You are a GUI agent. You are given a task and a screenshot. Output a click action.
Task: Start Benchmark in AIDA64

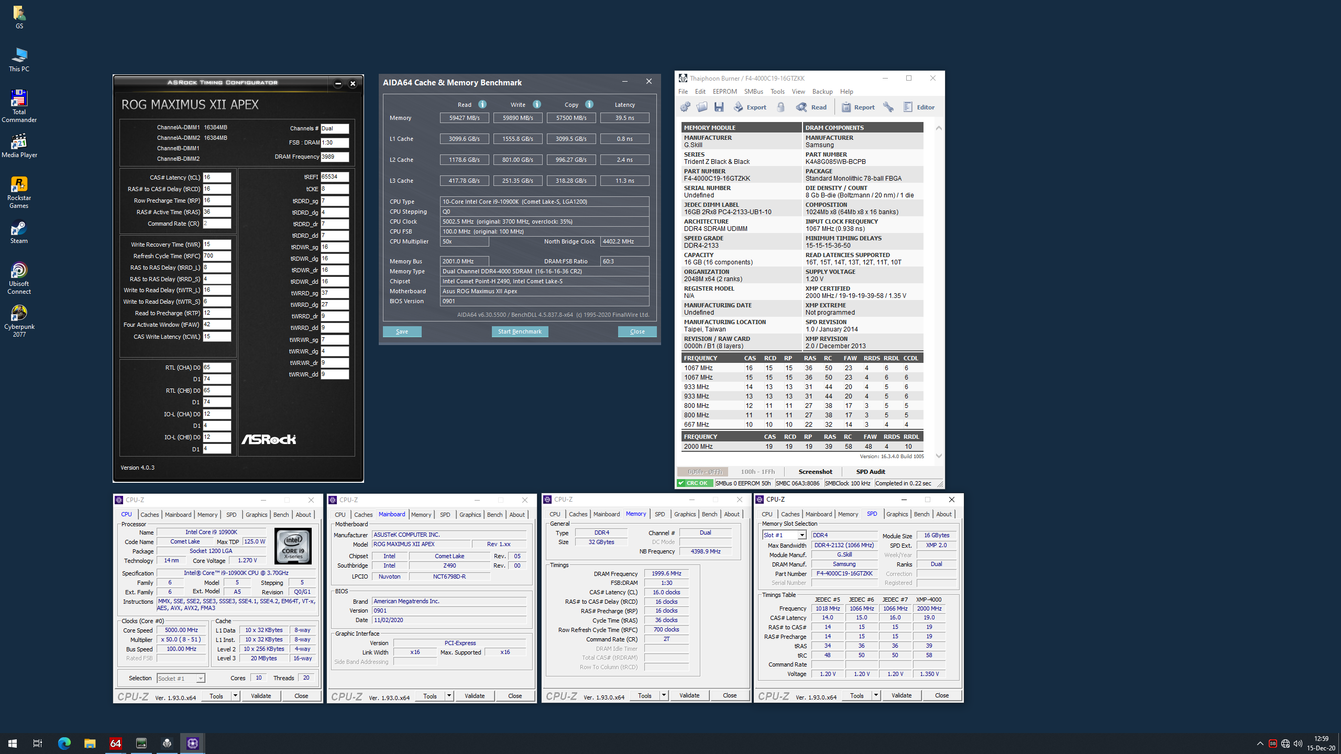pos(520,331)
